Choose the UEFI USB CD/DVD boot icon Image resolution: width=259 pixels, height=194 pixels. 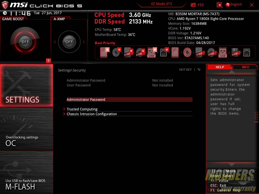click(x=140, y=52)
